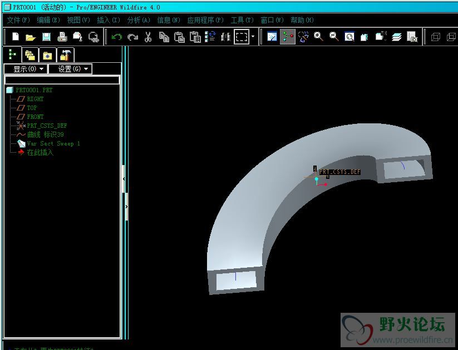Toggle orient mode icon
458x350 pixels.
click(303, 37)
